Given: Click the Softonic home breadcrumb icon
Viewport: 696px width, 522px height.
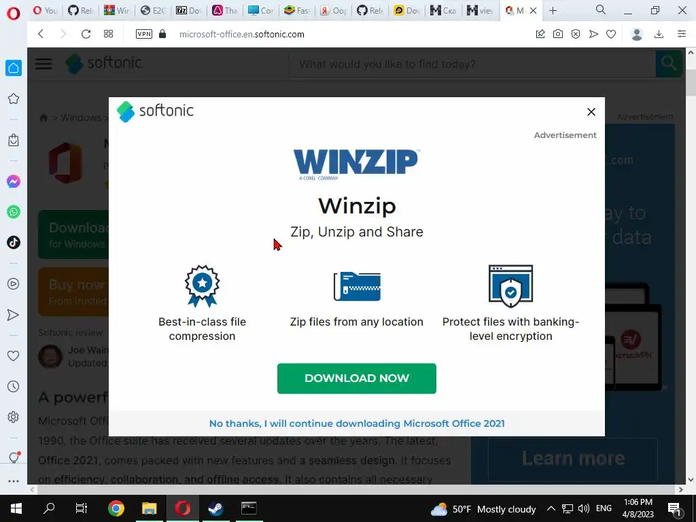Looking at the screenshot, I should tap(43, 118).
